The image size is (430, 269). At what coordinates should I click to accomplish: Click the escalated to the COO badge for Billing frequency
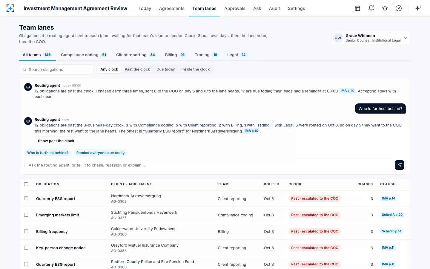[x=315, y=231]
